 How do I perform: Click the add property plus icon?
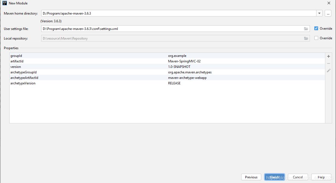click(x=328, y=56)
